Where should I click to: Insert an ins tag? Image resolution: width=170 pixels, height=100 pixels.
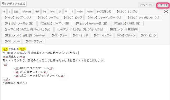coord(44,11)
